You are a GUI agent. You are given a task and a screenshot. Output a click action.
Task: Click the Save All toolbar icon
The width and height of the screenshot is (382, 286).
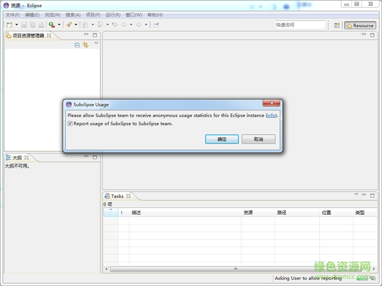pos(33,25)
